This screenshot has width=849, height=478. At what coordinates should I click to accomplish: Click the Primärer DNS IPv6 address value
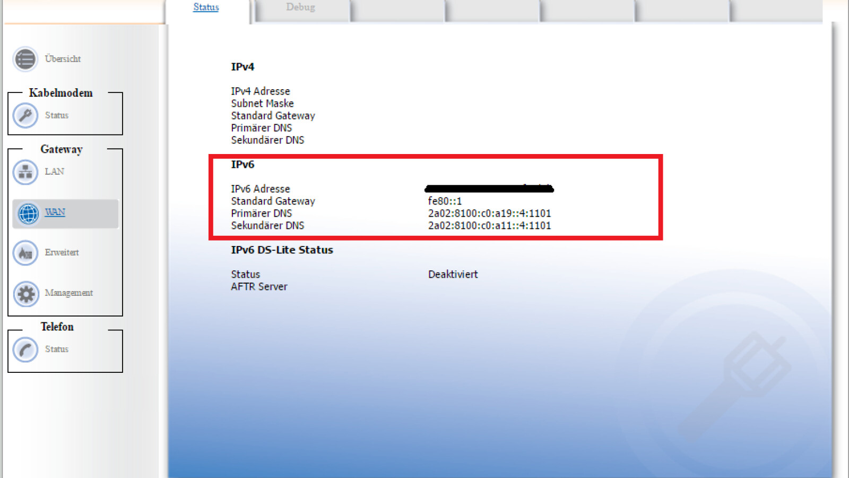tap(489, 214)
